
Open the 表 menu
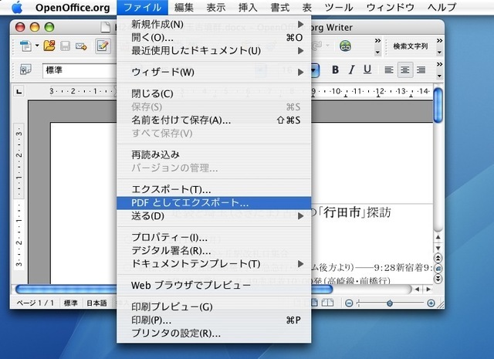point(307,7)
